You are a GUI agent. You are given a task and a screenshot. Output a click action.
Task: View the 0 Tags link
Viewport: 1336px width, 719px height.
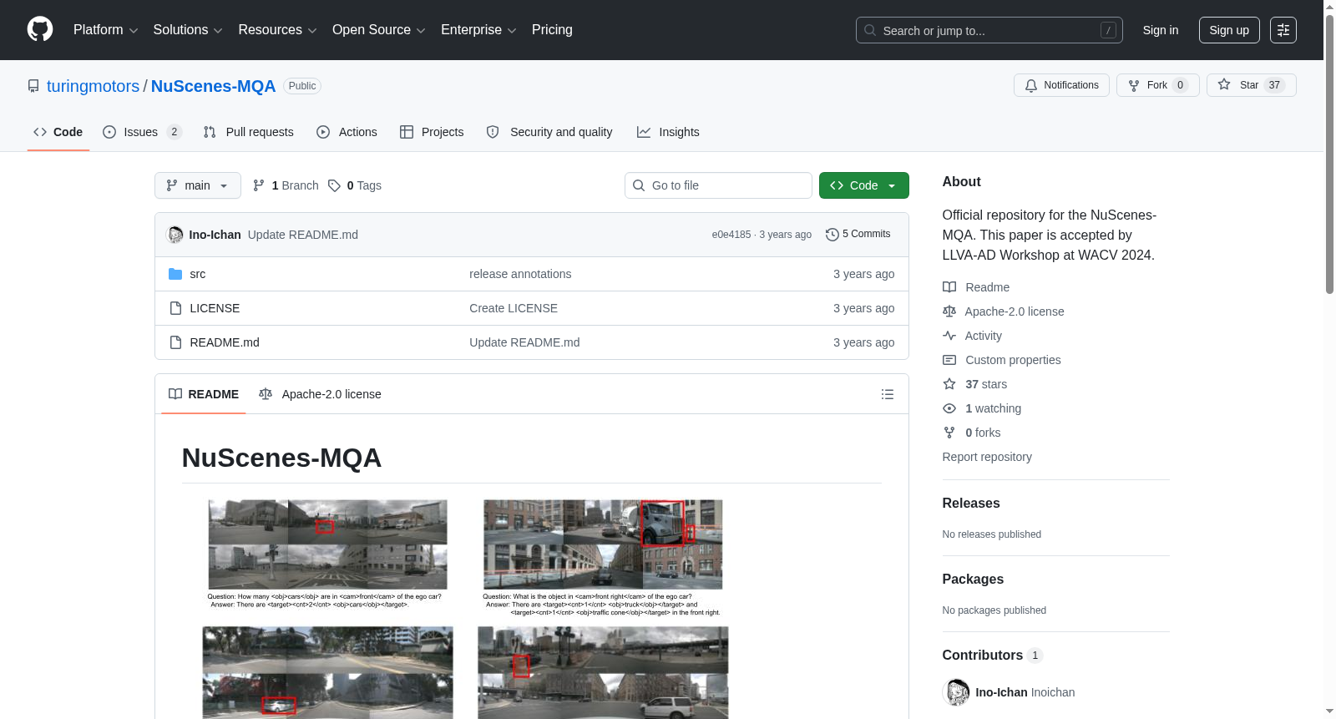[355, 185]
